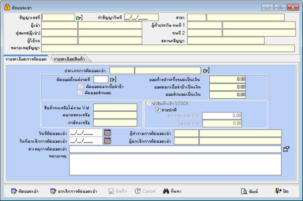Open lookup icon beside ตัดยอดตั้งแต่งวดที่
The height and width of the screenshot is (201, 303).
[x=113, y=80]
